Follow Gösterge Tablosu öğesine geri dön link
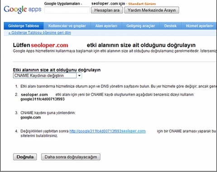The width and height of the screenshot is (217, 172). [40, 33]
